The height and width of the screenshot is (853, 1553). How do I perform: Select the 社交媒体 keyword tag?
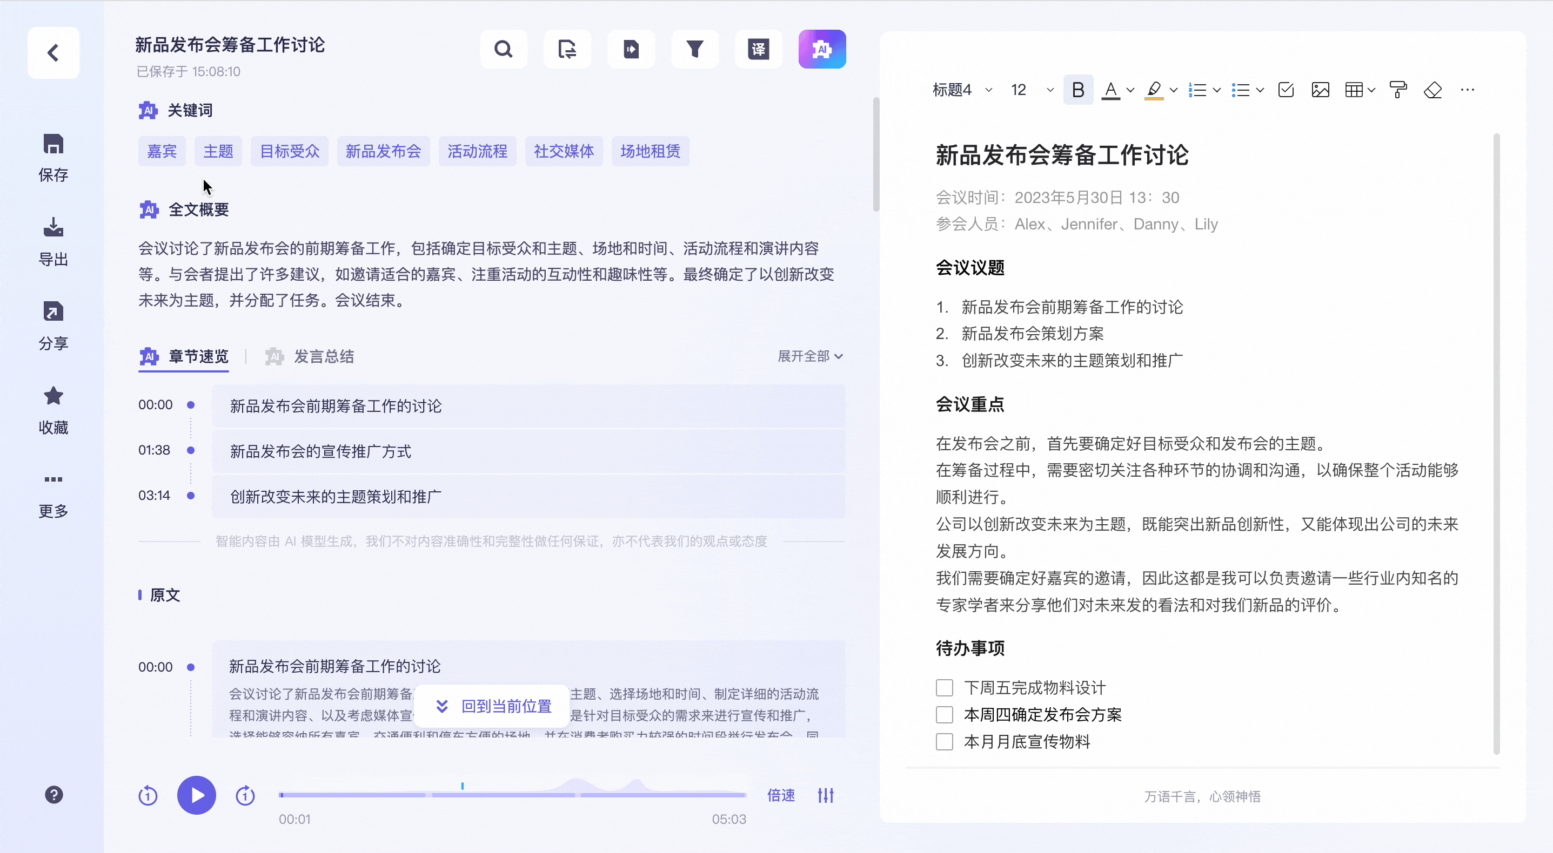(563, 151)
